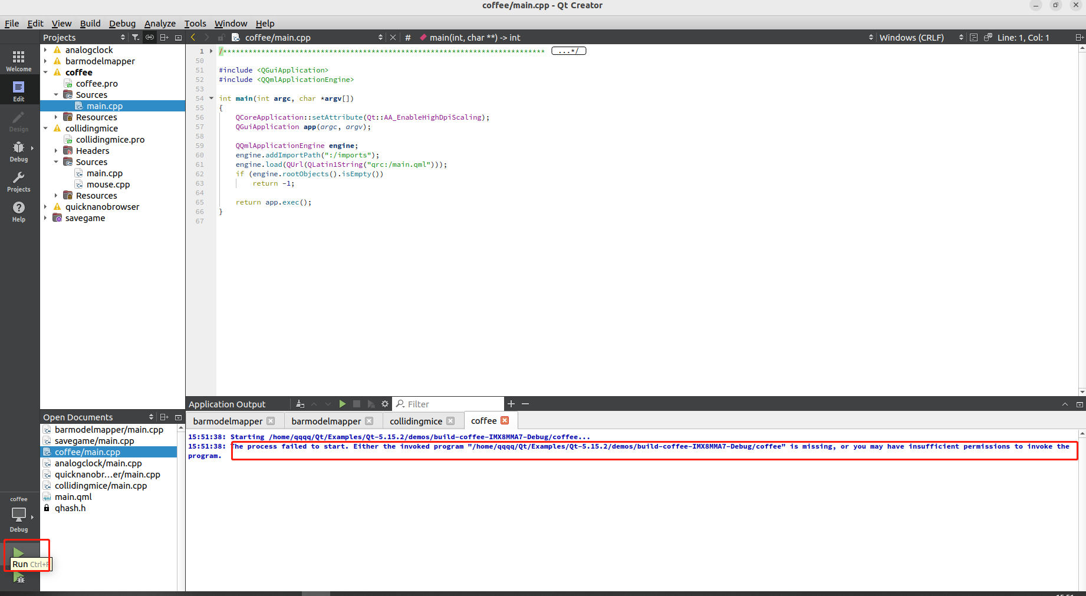Image resolution: width=1086 pixels, height=596 pixels.
Task: Filter the Projects tree
Action: (x=136, y=37)
